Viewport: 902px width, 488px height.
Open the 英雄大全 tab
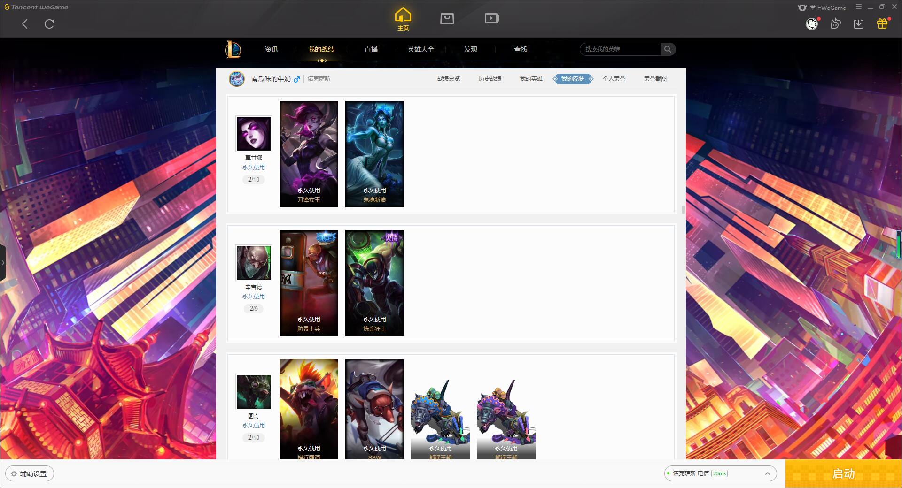click(x=421, y=49)
